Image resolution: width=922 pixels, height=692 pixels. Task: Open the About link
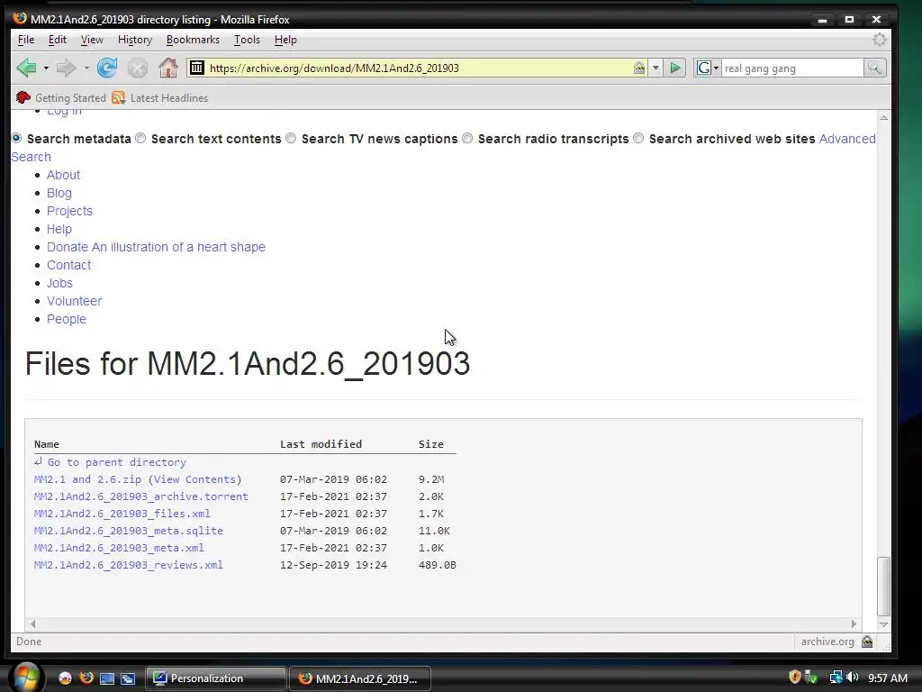(x=64, y=175)
